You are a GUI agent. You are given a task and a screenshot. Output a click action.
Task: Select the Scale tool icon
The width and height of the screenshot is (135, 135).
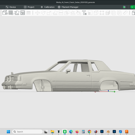pyautogui.click(x=49, y=13)
